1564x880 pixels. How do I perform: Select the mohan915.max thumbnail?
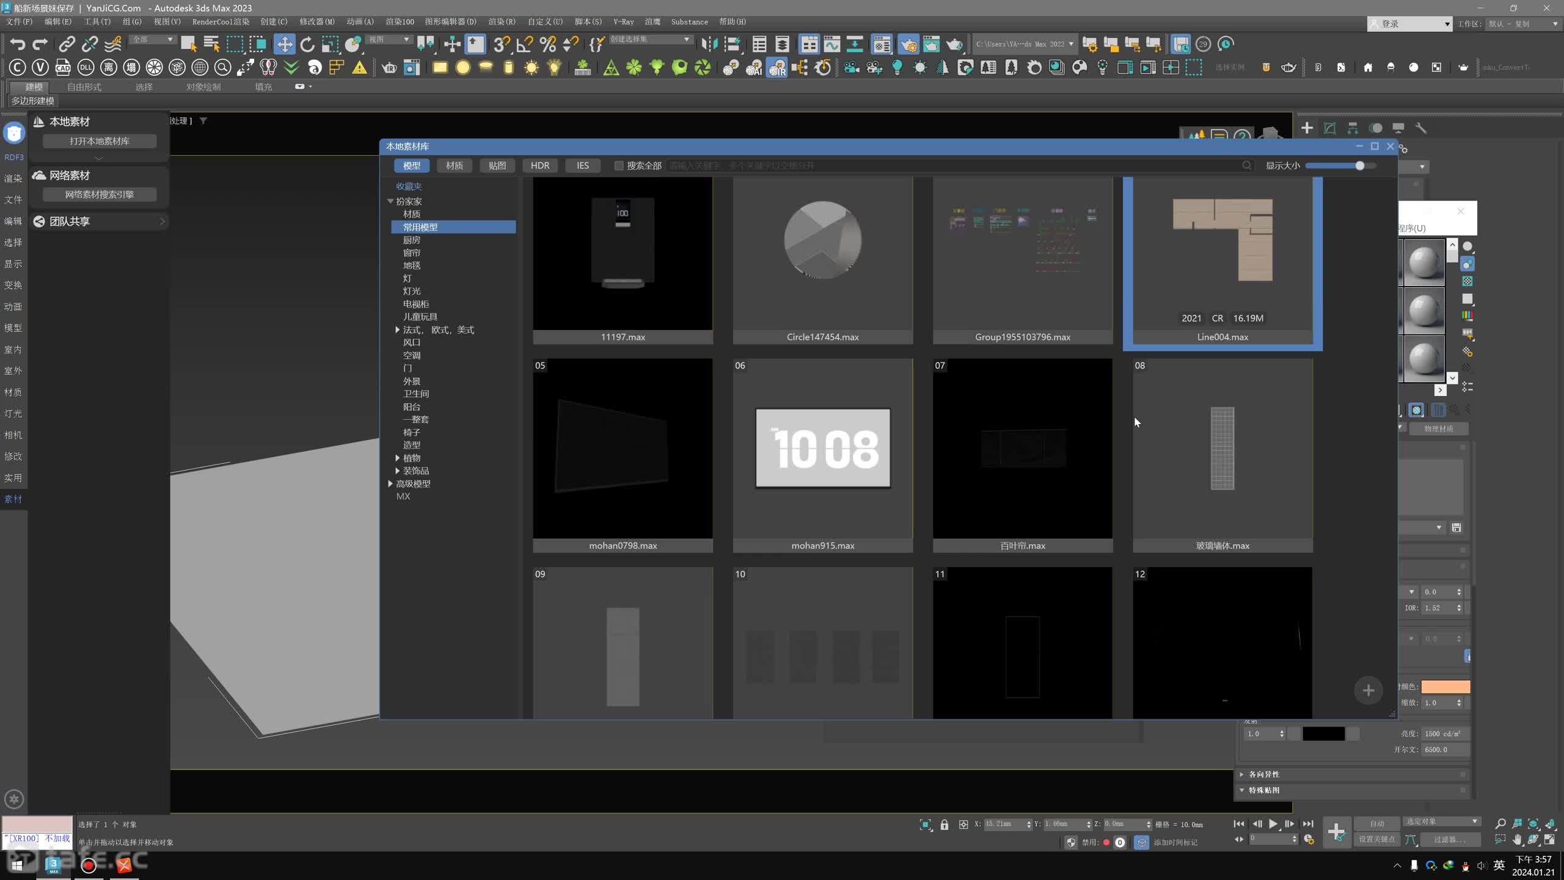822,455
